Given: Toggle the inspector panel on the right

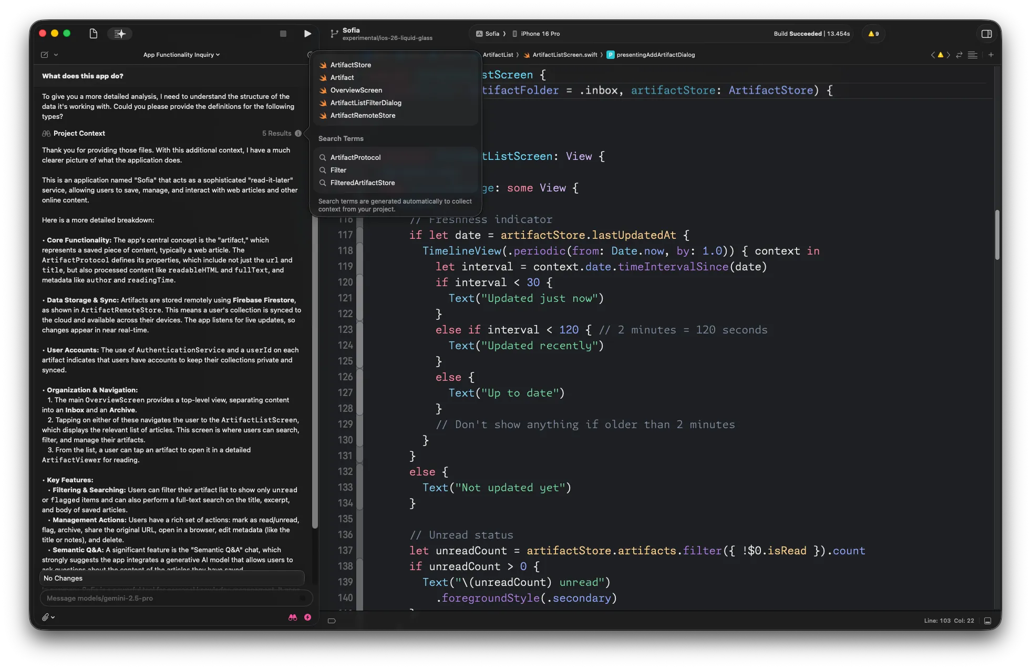Looking at the screenshot, I should click(986, 34).
